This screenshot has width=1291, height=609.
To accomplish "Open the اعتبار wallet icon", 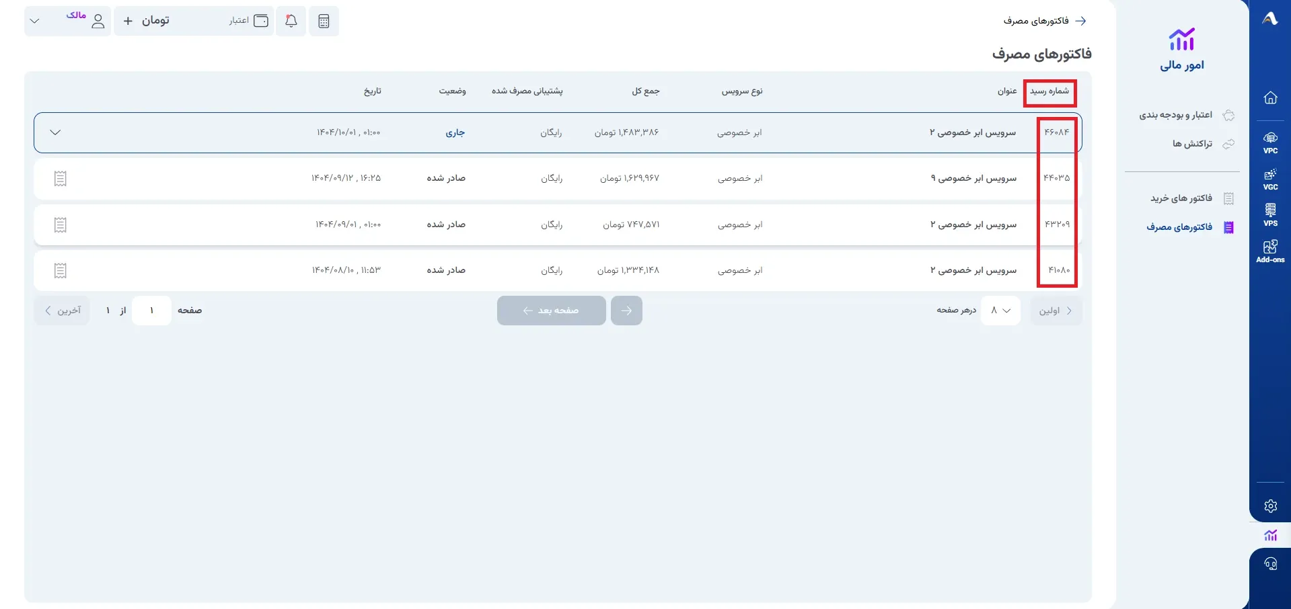I will 261,21.
